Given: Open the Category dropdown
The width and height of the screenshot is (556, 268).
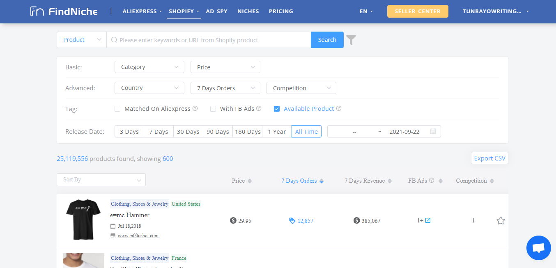Looking at the screenshot, I should point(149,66).
